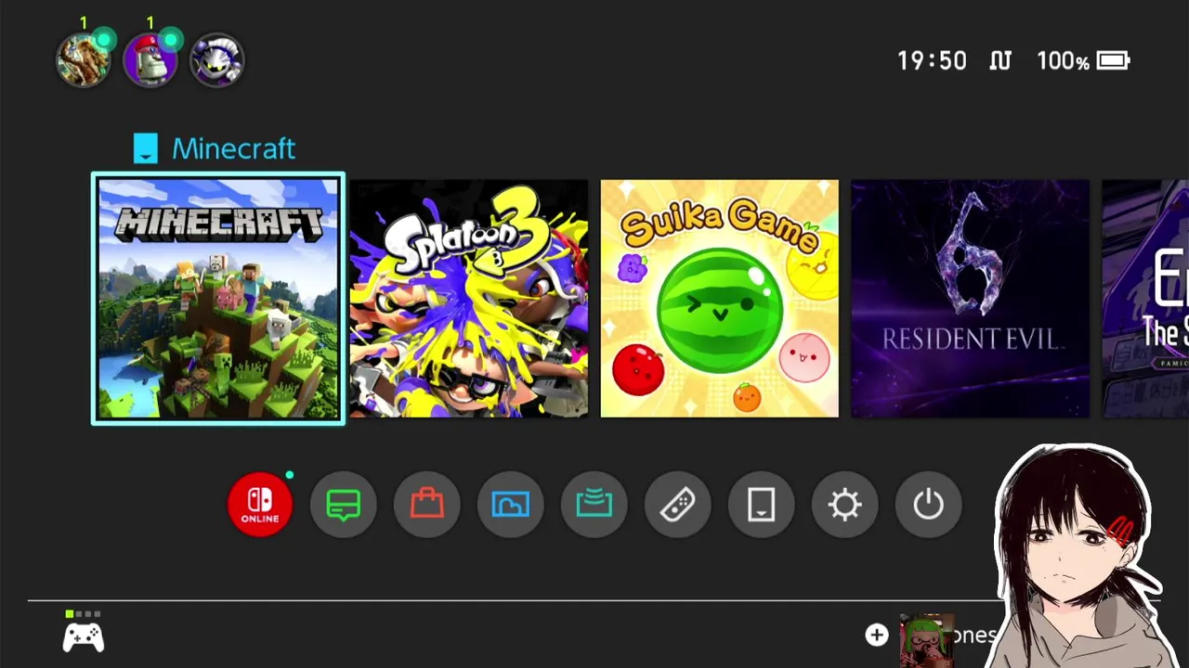
Task: Select the Suika Game tile
Action: coord(720,299)
